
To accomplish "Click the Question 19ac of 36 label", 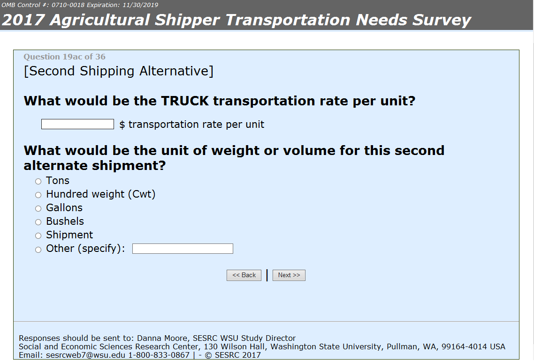I will click(x=64, y=57).
